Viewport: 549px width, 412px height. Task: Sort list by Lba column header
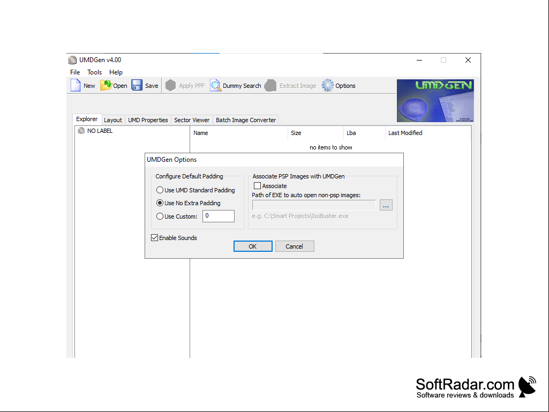point(365,133)
